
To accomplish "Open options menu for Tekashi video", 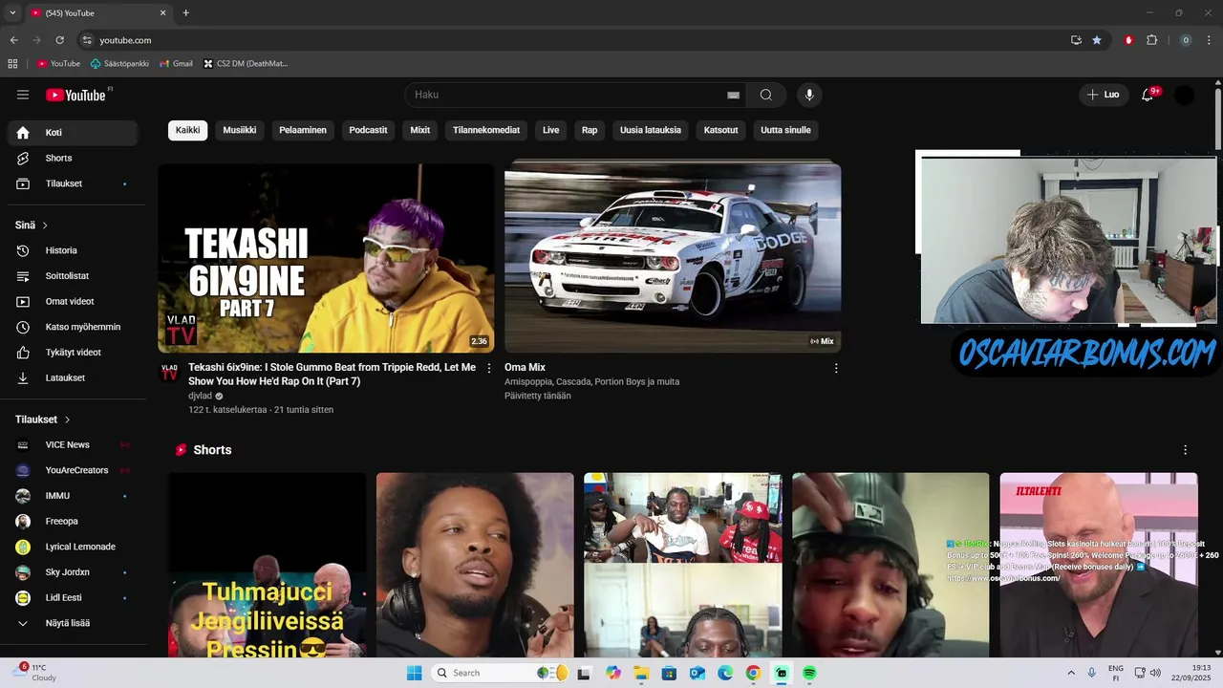I will coord(489,368).
